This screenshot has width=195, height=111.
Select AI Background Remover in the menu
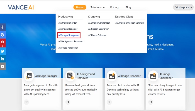point(71,41)
